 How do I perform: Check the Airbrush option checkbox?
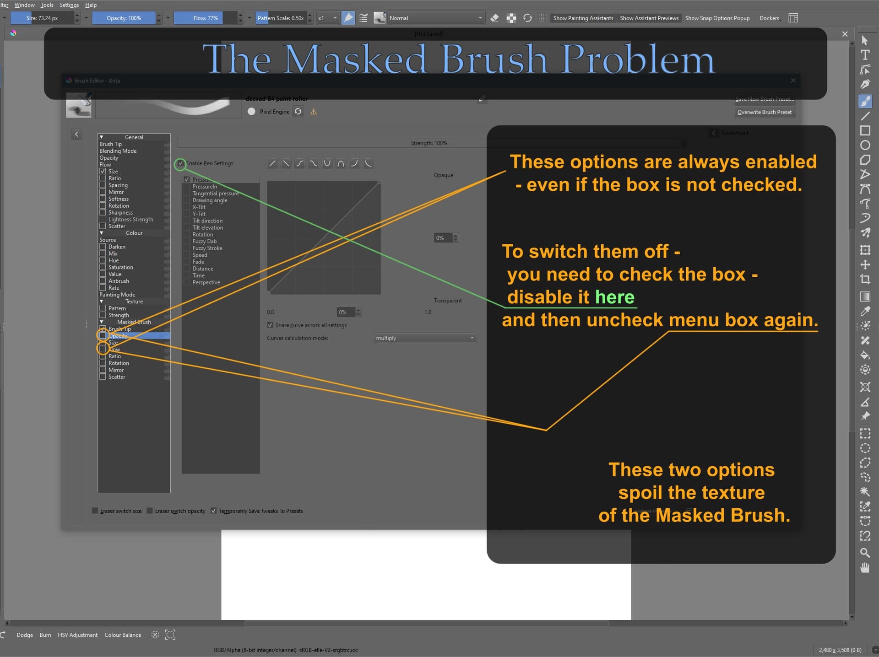(x=103, y=280)
